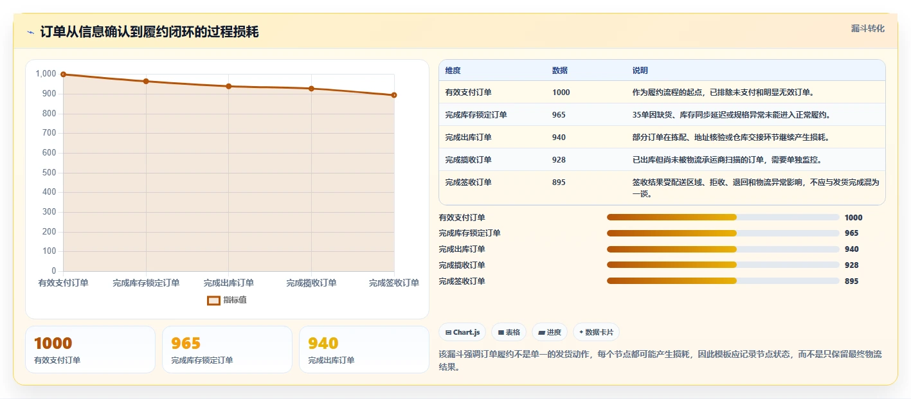Click the 完成库存锁定订单 progress bar
Screen dimensions: 911x399
723,233
